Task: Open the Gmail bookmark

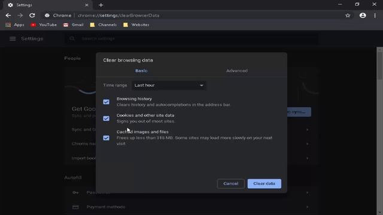Action: point(73,25)
